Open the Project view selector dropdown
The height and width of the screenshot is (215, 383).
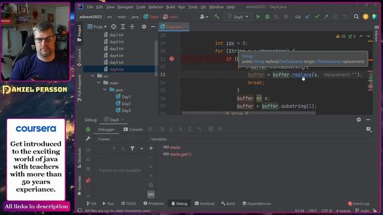pyautogui.click(x=97, y=26)
